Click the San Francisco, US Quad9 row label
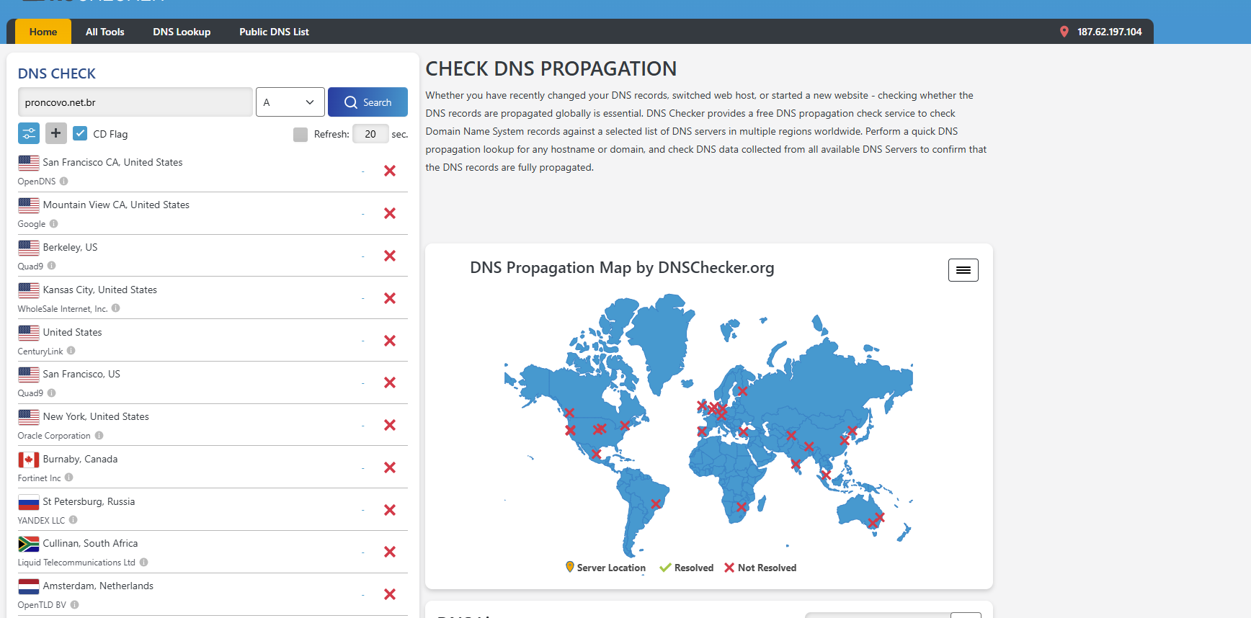 (81, 374)
